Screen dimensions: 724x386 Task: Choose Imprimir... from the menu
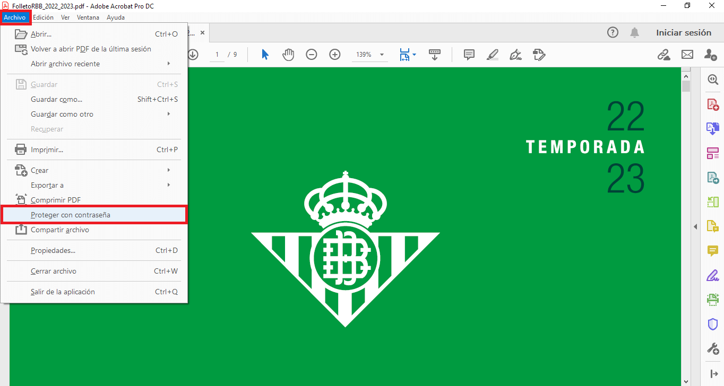(x=93, y=150)
